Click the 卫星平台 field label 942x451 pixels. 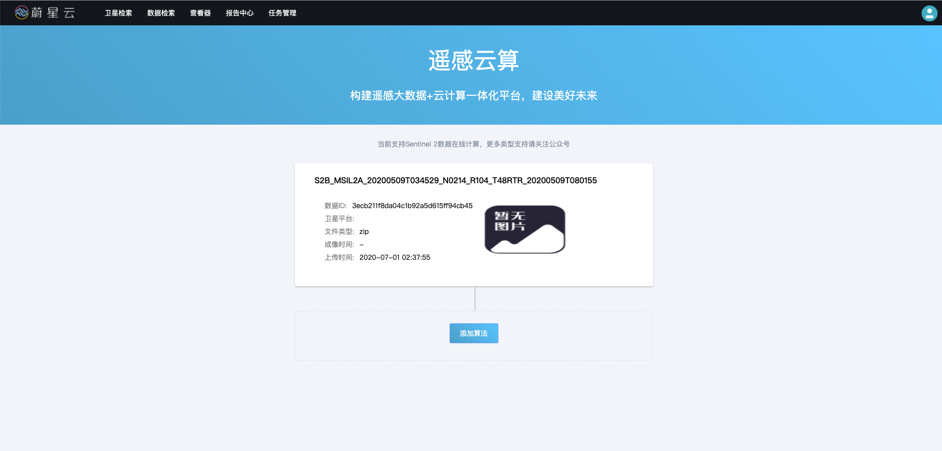click(x=339, y=219)
